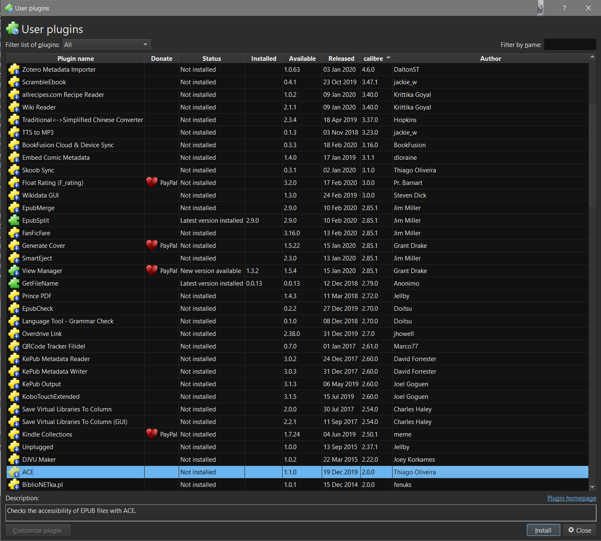Click the scrollbar down arrow

click(592, 487)
